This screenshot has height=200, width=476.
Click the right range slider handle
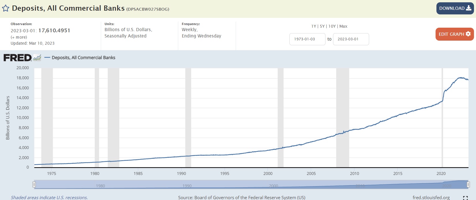tap(468, 184)
